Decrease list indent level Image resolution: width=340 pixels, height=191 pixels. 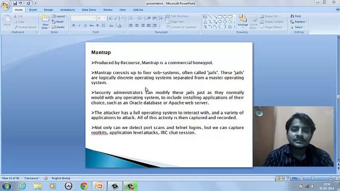pos(149,19)
